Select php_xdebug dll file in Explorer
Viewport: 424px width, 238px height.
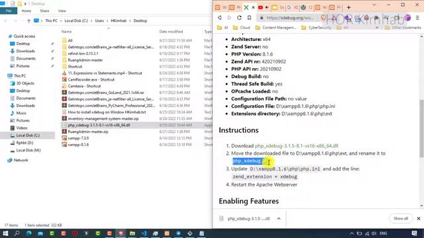click(99, 125)
